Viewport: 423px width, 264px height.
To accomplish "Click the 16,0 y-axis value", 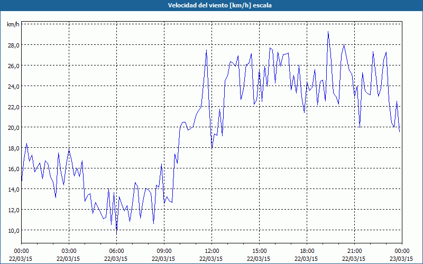I will point(13,168).
